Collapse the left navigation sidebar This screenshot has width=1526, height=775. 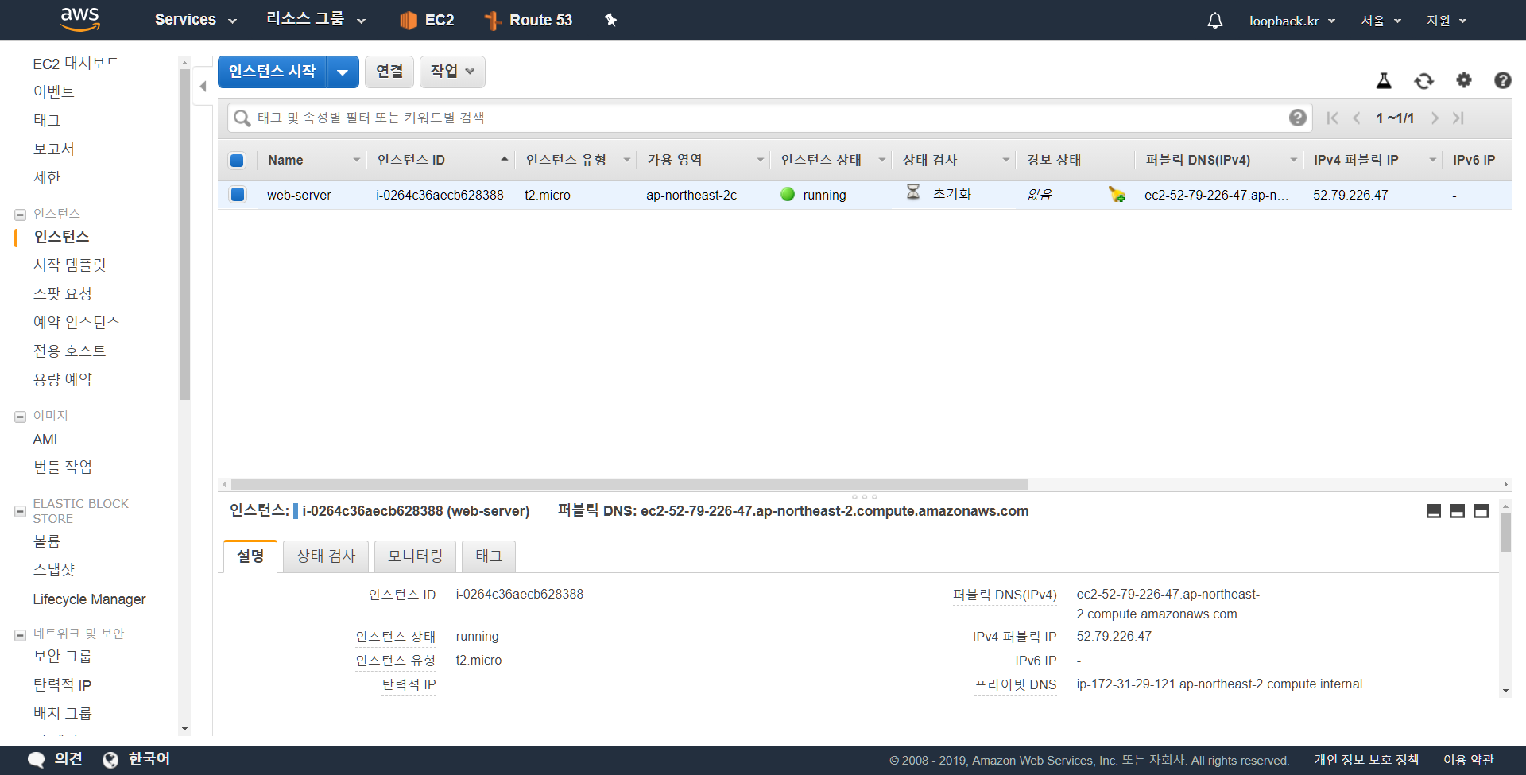(203, 86)
